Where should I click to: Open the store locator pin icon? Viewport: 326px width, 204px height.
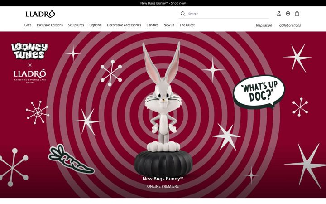[288, 14]
